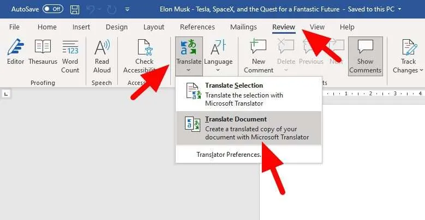425x220 pixels.
Task: Toggle Show Comments button
Action: click(x=365, y=56)
